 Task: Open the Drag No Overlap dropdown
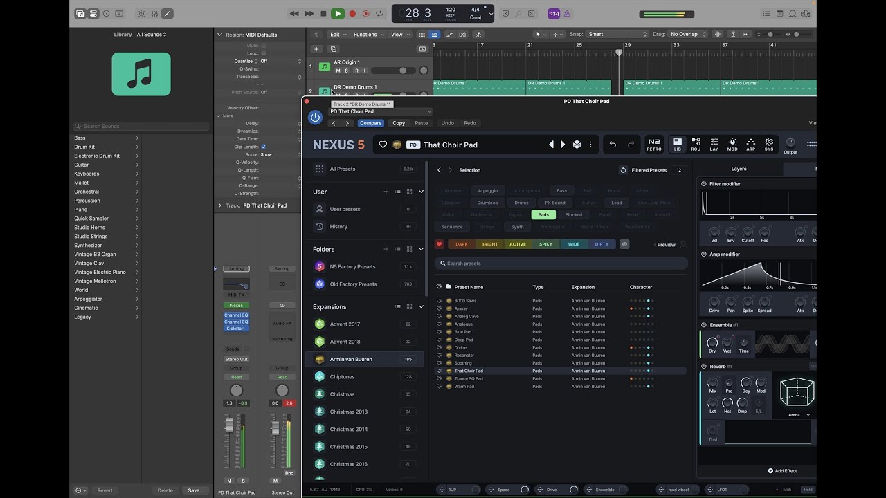coord(687,34)
